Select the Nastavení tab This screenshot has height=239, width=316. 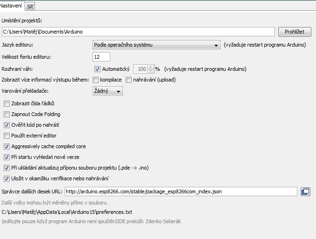click(x=12, y=6)
